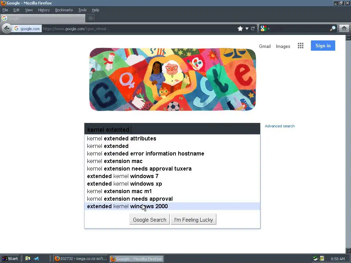Switch to the 832732 mega.co.nz taskbar window
351x263 pixels.
coord(81,259)
